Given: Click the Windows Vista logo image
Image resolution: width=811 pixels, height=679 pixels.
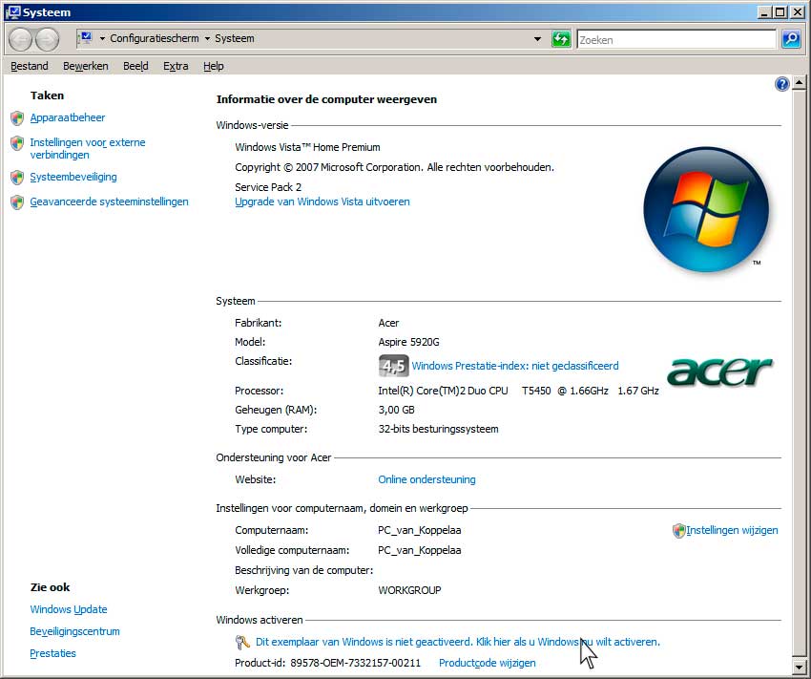Looking at the screenshot, I should pyautogui.click(x=706, y=207).
